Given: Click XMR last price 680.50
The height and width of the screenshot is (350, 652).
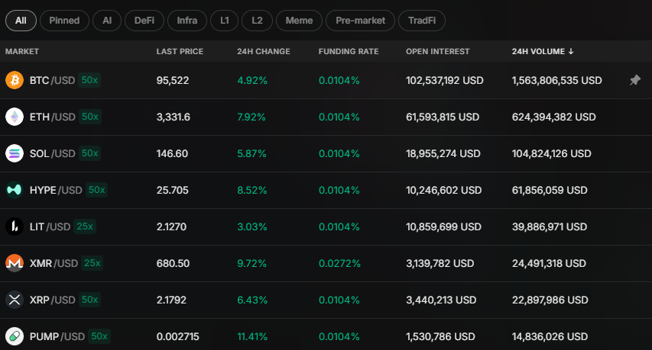Looking at the screenshot, I should [x=173, y=263].
